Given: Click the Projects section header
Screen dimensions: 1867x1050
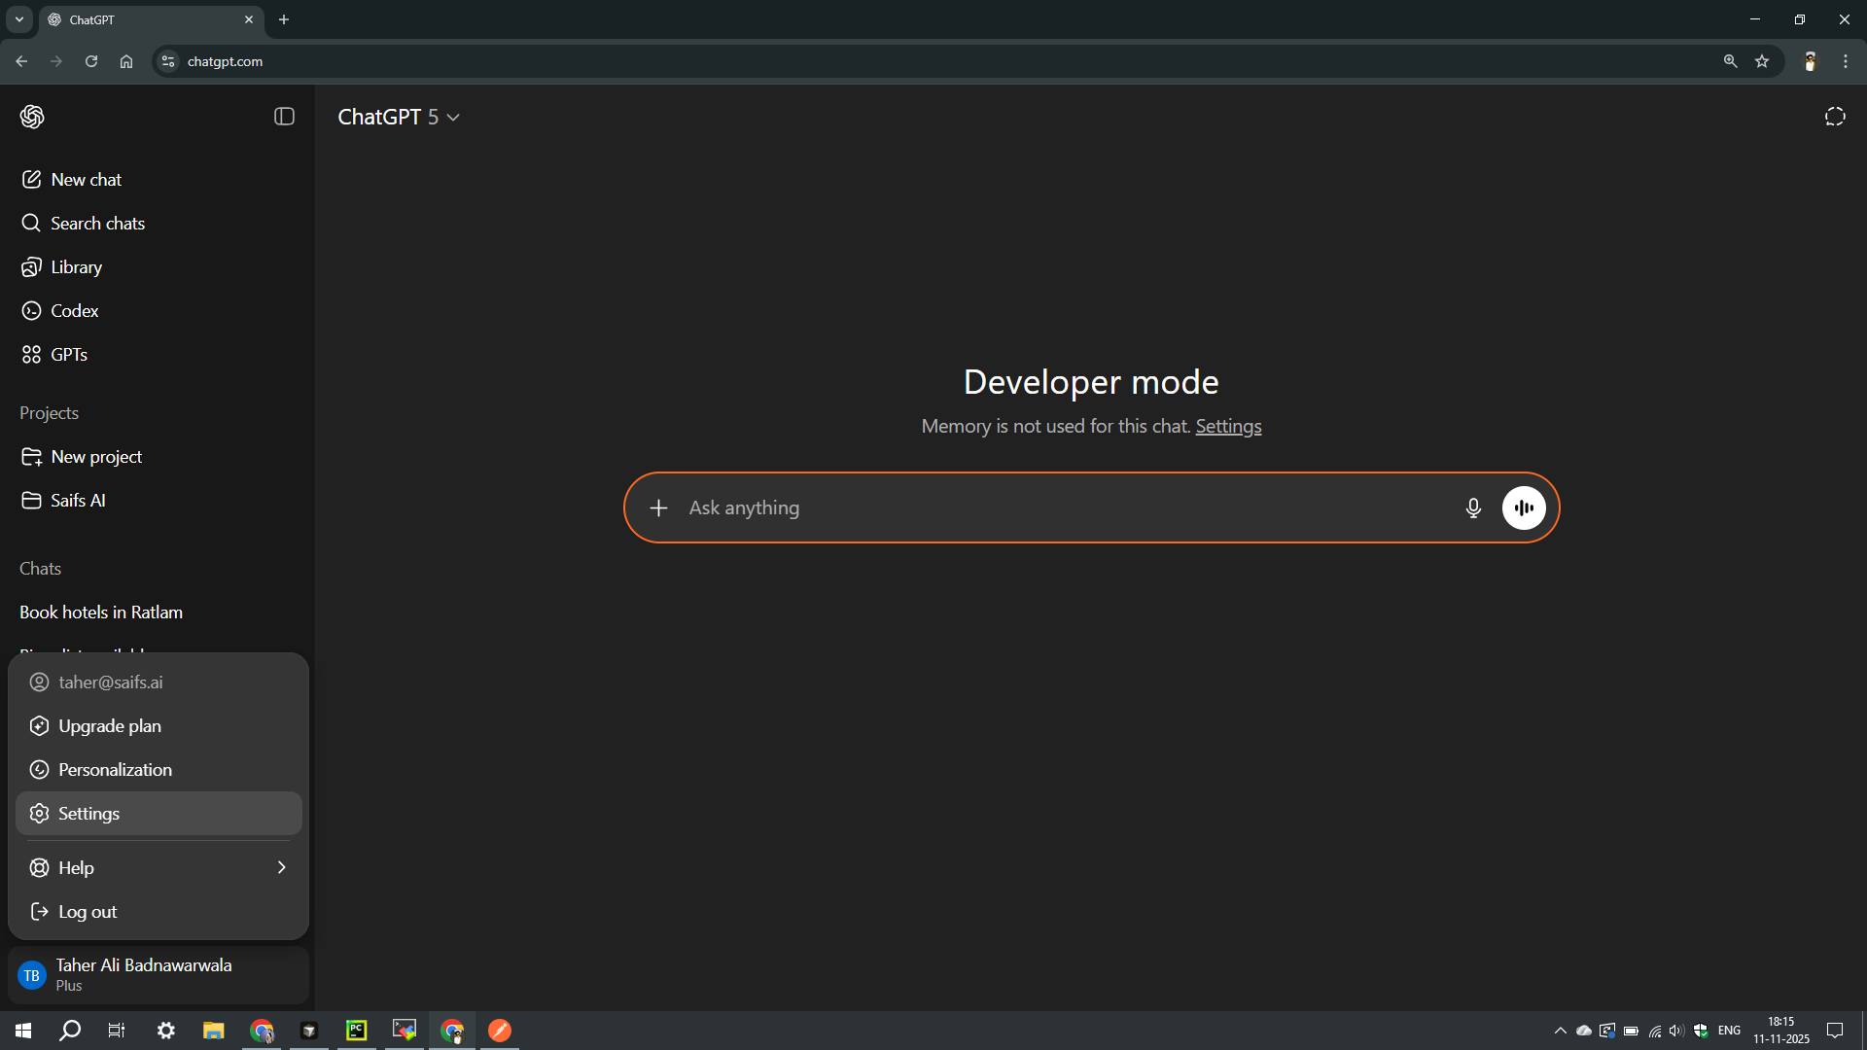Looking at the screenshot, I should [x=49, y=413].
